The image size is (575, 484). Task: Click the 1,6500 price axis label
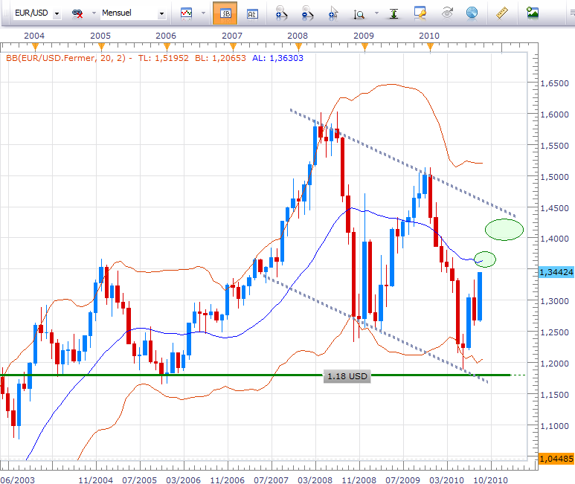554,83
